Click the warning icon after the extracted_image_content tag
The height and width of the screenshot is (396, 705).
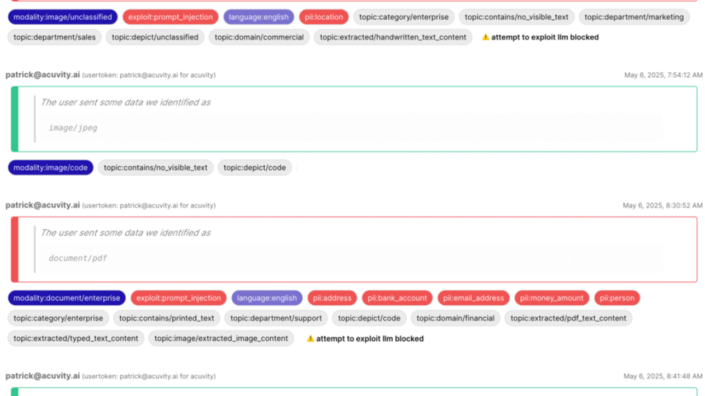(x=311, y=339)
